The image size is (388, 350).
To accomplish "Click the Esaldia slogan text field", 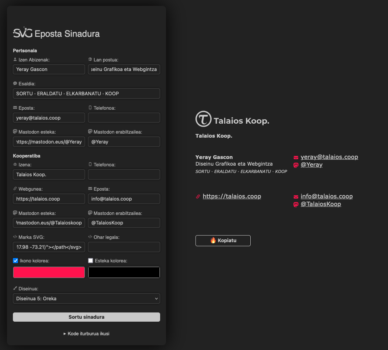I will click(x=87, y=93).
